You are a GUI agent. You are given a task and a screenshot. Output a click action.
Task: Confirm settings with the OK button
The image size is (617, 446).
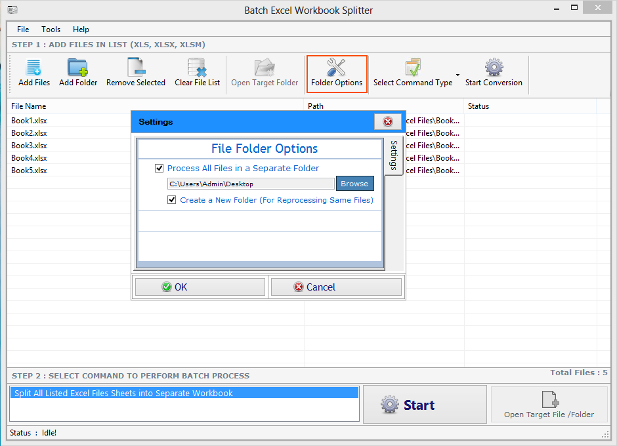tap(200, 287)
